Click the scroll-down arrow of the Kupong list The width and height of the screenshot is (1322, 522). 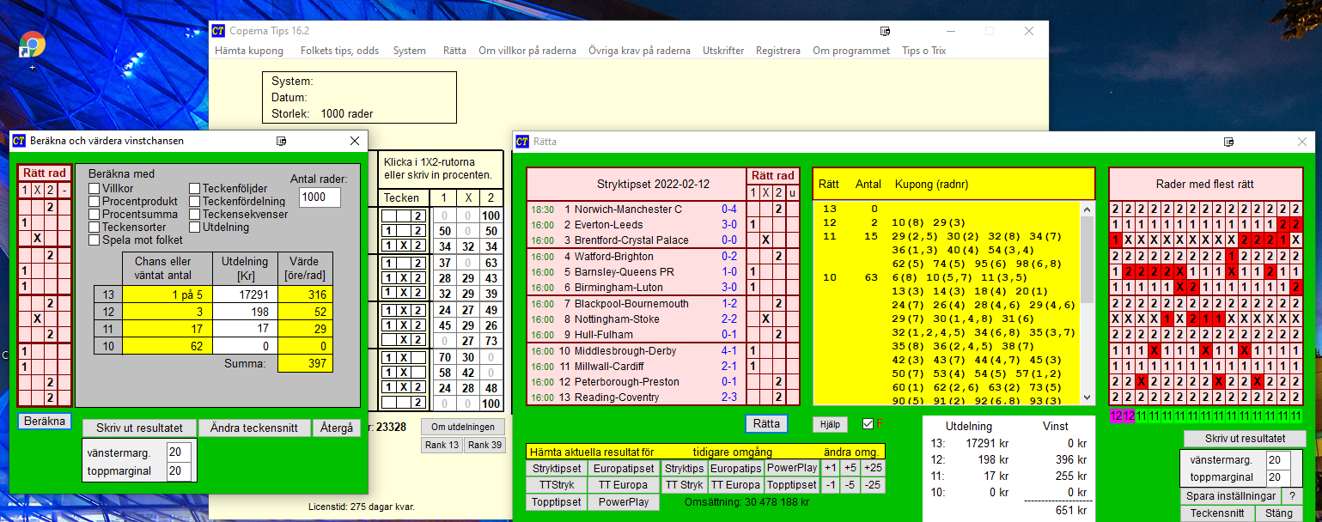pos(1087,397)
